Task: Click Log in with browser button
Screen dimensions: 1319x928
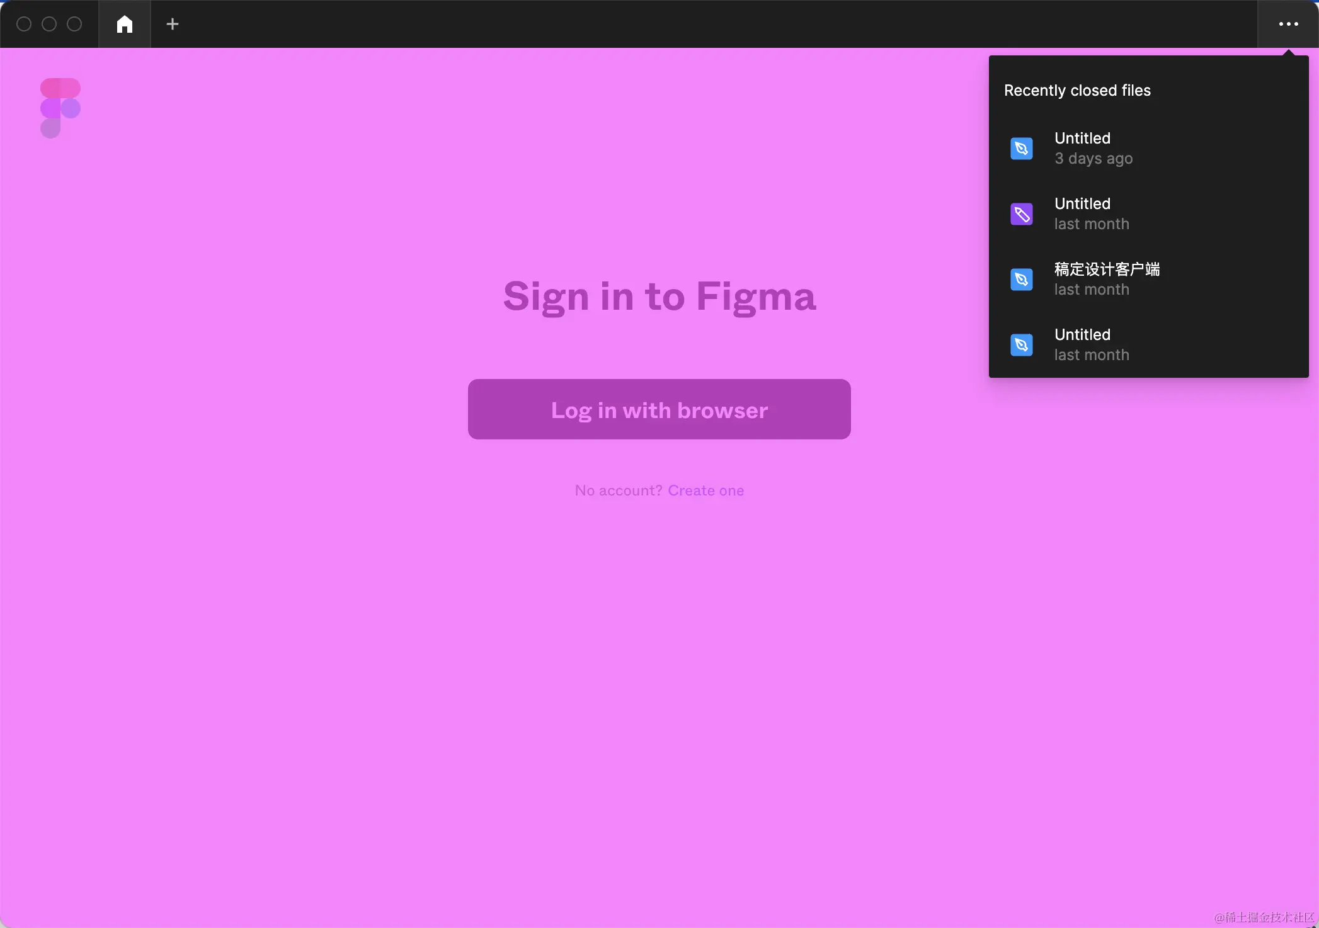Action: [659, 409]
